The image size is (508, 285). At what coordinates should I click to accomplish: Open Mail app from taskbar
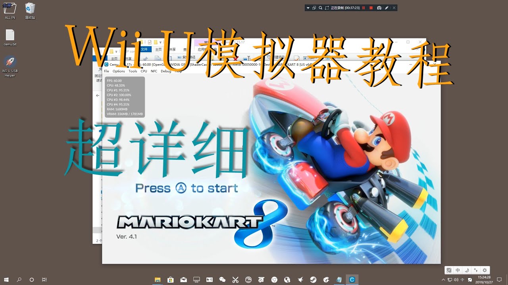pos(183,279)
